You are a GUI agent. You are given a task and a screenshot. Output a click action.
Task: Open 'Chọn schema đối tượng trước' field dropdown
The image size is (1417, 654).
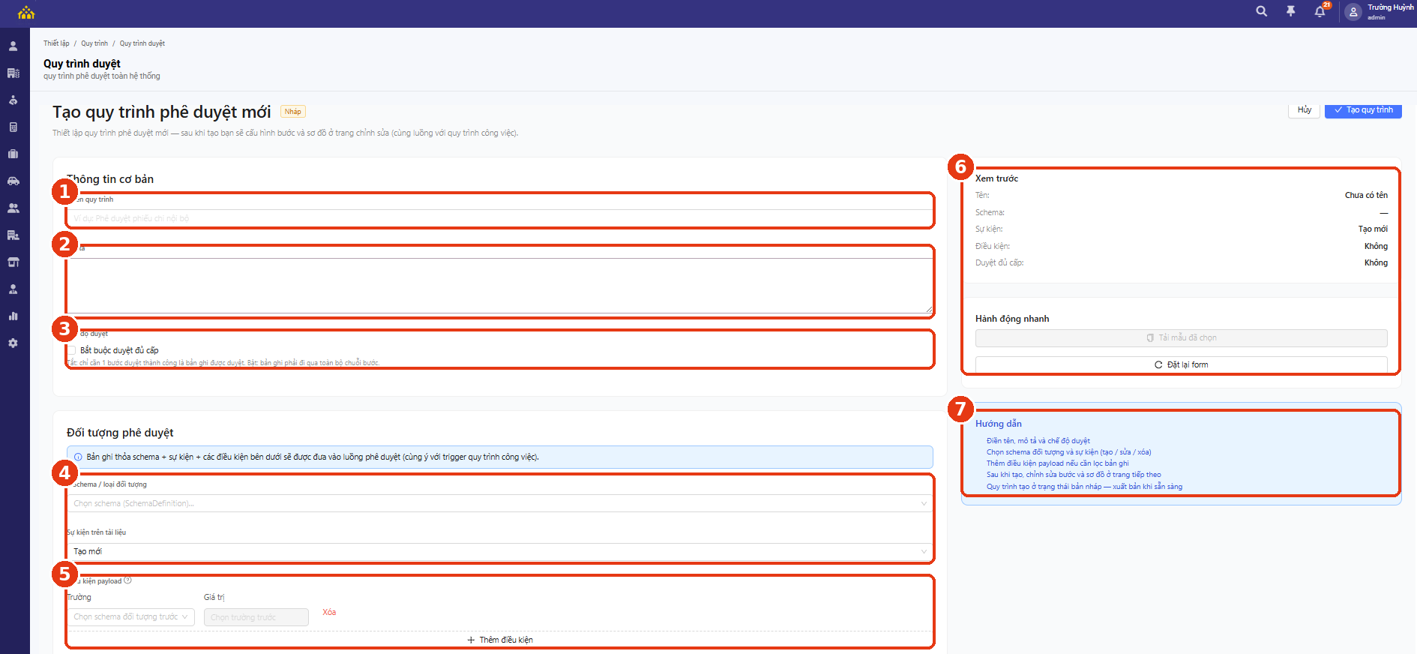click(130, 616)
